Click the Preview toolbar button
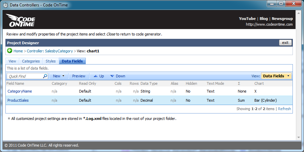 [x=79, y=76]
